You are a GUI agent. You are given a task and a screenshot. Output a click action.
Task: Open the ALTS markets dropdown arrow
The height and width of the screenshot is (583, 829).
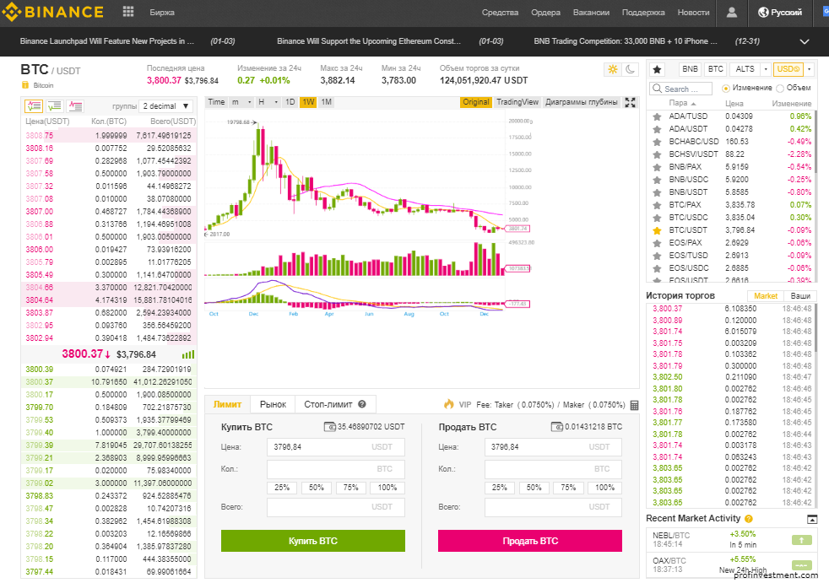point(766,69)
